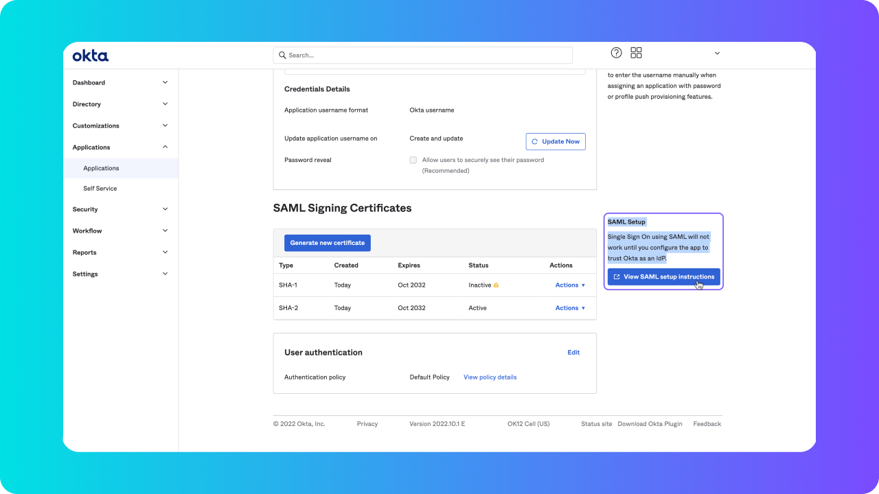Open Actions dropdown for SHA-2 certificate
879x494 pixels.
[x=570, y=308]
